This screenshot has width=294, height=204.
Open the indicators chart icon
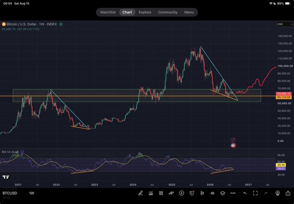click(151, 193)
